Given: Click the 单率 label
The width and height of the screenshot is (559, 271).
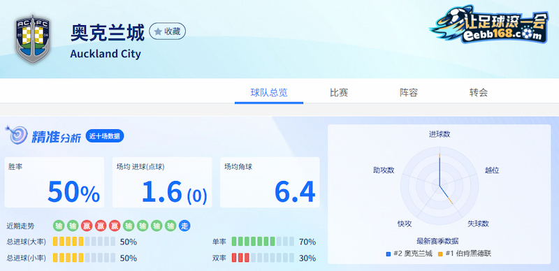Looking at the screenshot, I should [219, 242].
